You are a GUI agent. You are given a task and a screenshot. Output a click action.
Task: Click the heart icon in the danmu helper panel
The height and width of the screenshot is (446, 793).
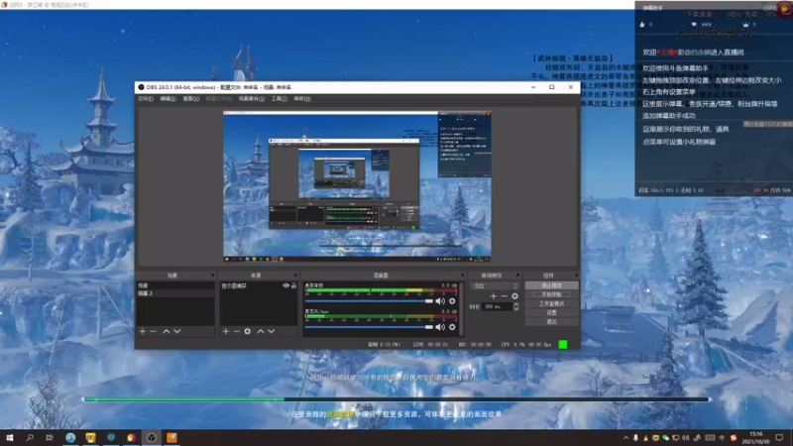694,24
